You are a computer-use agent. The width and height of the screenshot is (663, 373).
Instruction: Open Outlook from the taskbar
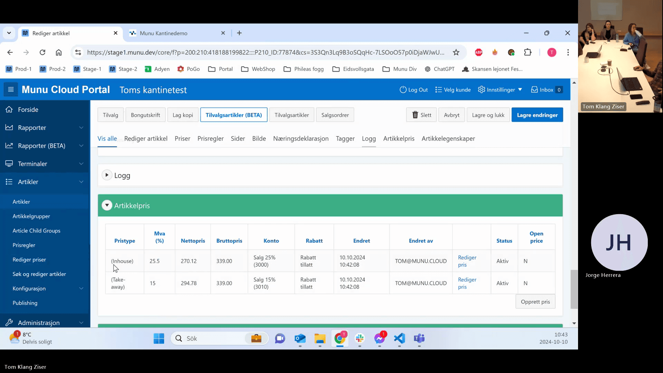[300, 338]
